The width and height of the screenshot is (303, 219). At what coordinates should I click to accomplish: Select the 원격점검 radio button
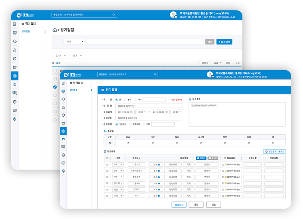(130, 124)
